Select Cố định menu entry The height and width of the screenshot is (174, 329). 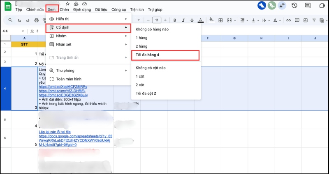click(88, 28)
